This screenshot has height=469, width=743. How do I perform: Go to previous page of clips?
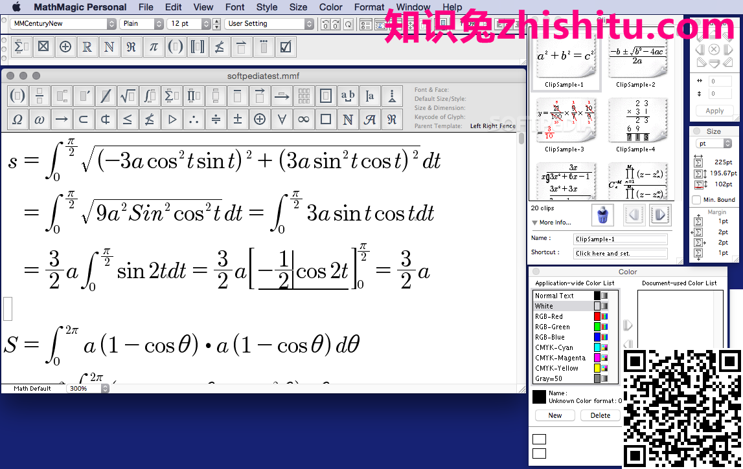[634, 215]
